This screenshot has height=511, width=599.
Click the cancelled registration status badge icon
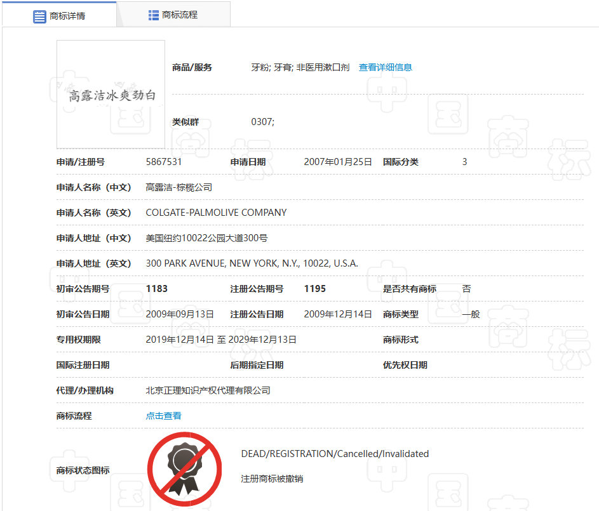(x=184, y=469)
